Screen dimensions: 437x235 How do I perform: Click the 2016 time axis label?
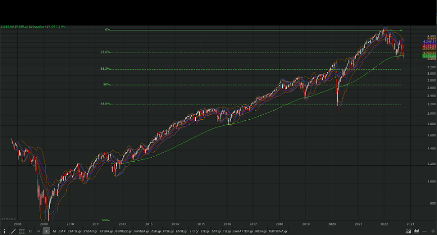pos(227,224)
